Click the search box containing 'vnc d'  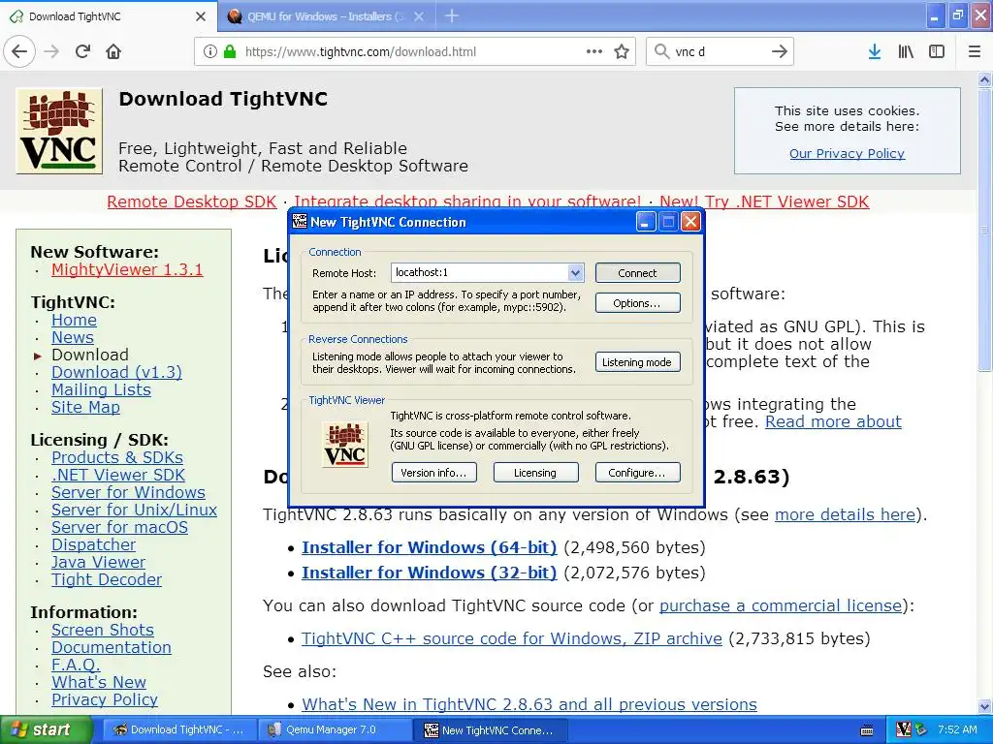click(x=720, y=51)
